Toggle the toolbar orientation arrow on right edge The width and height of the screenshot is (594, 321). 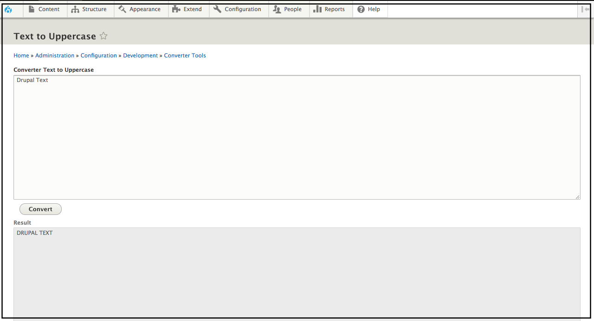(585, 9)
